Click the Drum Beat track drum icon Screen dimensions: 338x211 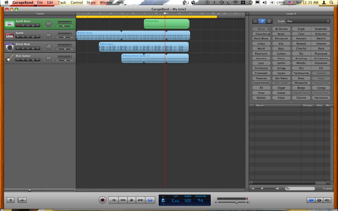(9, 47)
